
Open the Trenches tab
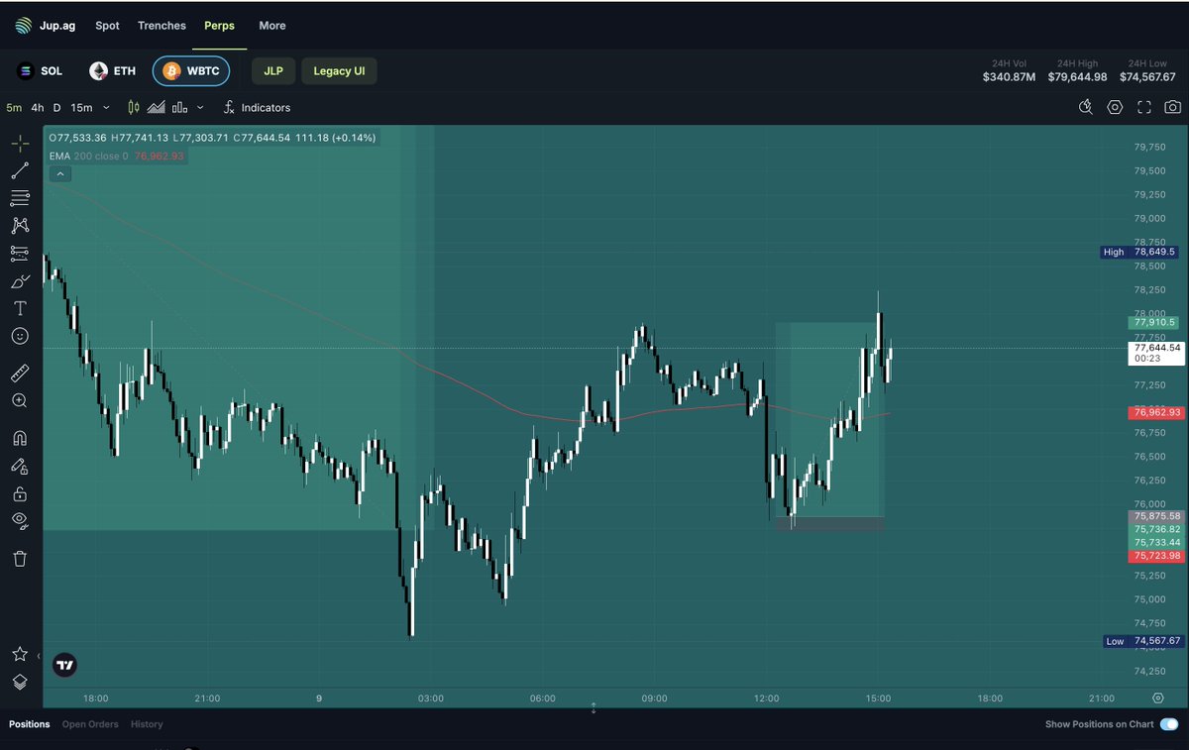coord(162,26)
